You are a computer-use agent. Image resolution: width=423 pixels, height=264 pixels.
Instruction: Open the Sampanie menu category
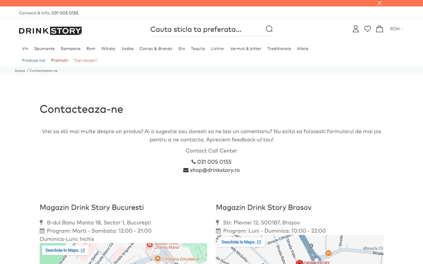(x=70, y=49)
